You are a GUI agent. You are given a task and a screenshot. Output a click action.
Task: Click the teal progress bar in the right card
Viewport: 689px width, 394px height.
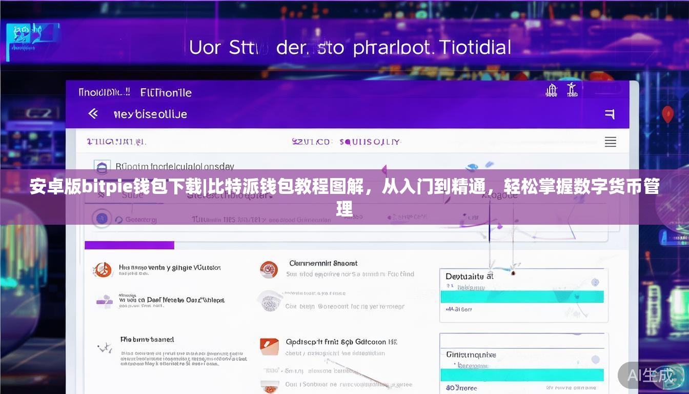point(523,296)
